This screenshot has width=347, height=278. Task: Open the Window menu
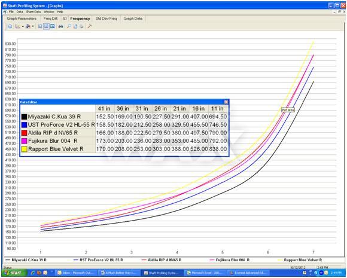click(49, 12)
